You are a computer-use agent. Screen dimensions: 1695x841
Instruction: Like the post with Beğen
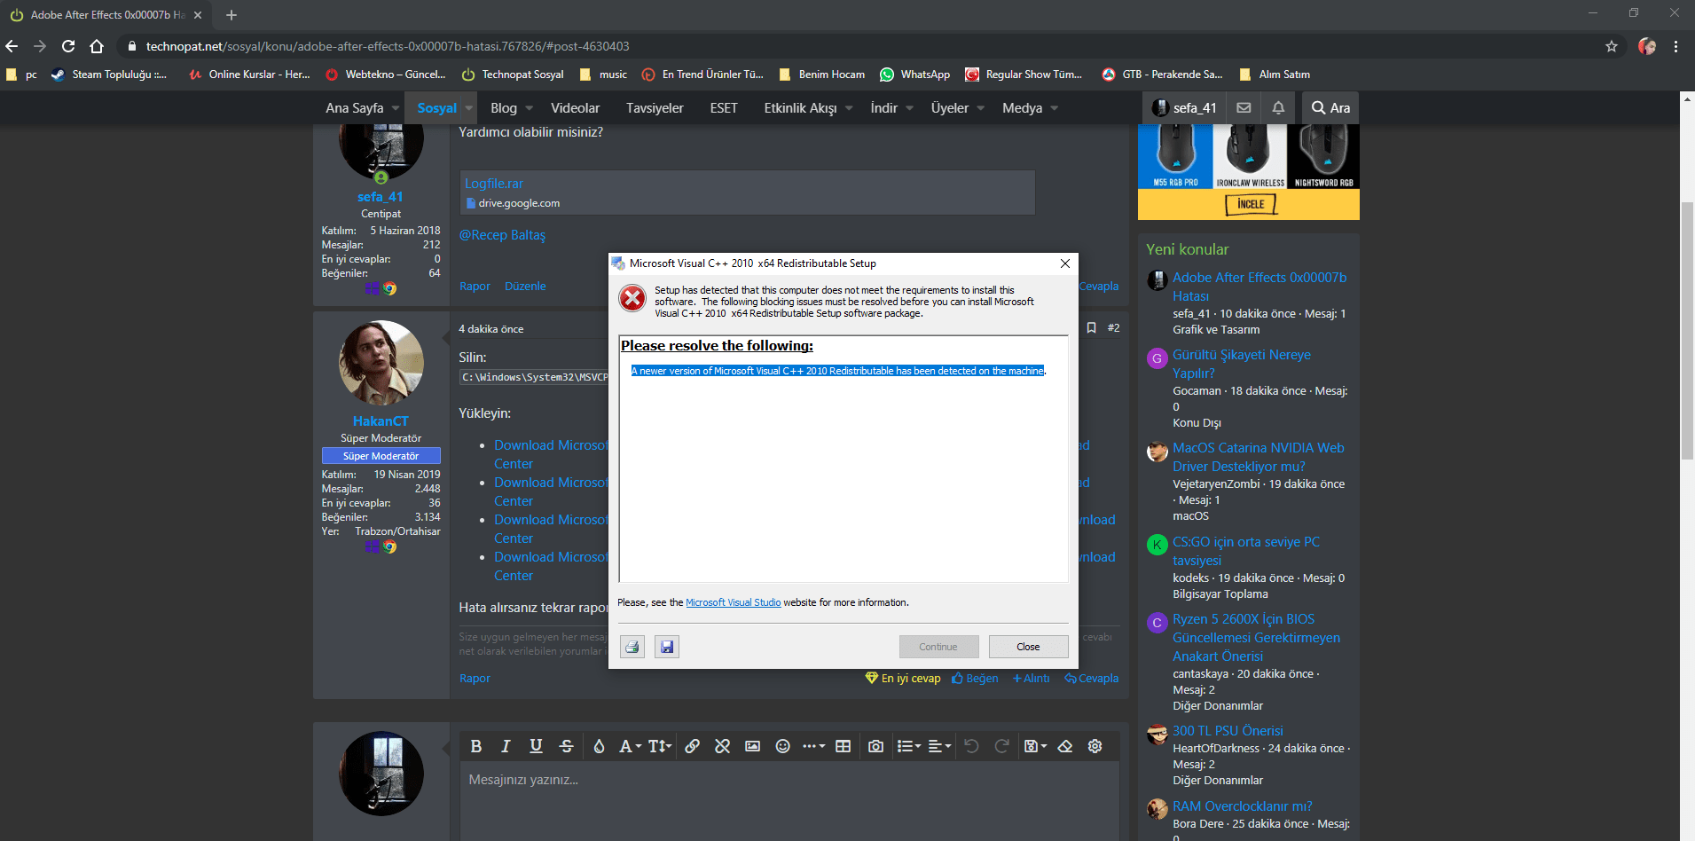(975, 679)
